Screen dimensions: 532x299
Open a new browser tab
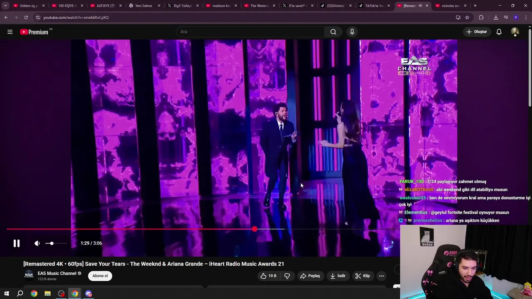tap(475, 6)
